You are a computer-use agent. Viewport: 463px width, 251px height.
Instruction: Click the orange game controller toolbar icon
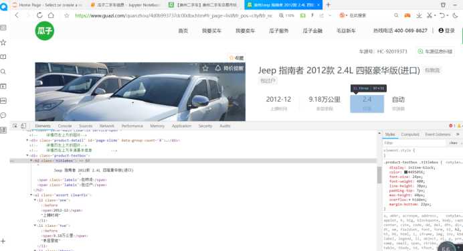(x=407, y=15)
